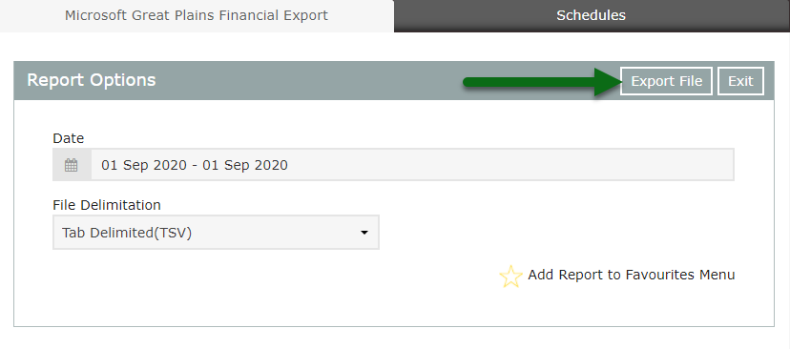Click the Export File button
790x349 pixels.
click(666, 81)
